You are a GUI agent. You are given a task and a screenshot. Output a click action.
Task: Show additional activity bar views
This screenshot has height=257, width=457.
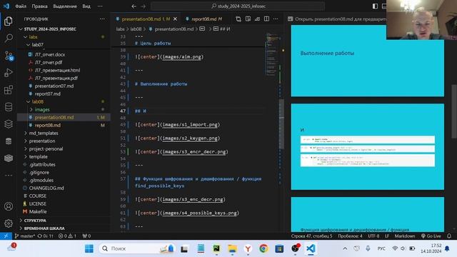pos(9,176)
